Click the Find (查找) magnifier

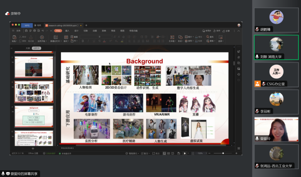pyautogui.click(x=208, y=37)
